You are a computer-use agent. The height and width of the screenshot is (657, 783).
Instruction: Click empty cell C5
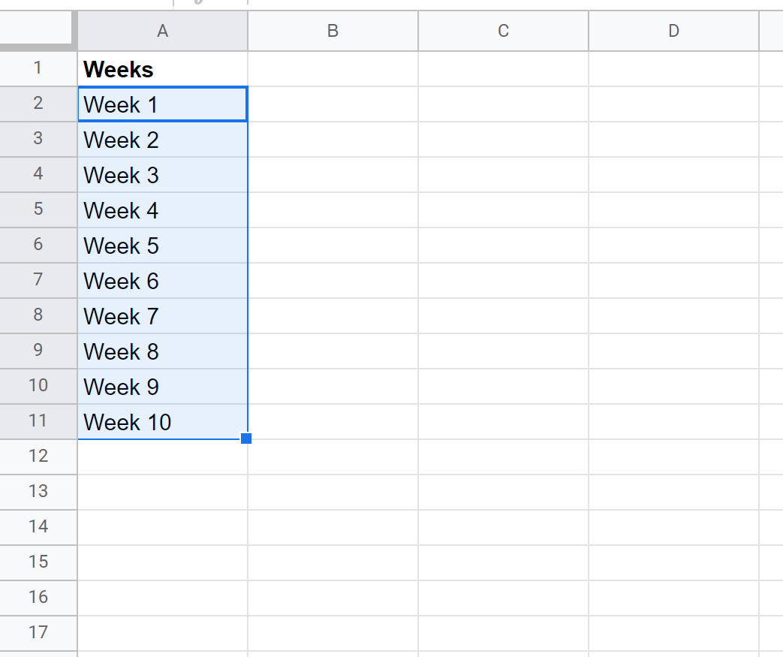tap(503, 210)
